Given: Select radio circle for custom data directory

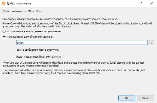Looking at the screenshot, I should [4, 37].
